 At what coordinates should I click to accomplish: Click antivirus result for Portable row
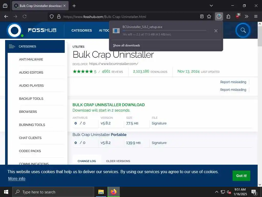tap(80, 143)
